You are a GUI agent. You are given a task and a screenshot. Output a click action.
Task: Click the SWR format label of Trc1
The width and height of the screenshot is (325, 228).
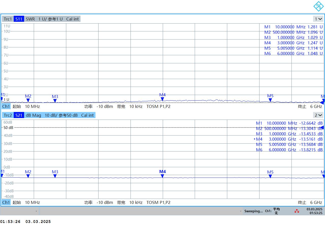(x=30, y=19)
